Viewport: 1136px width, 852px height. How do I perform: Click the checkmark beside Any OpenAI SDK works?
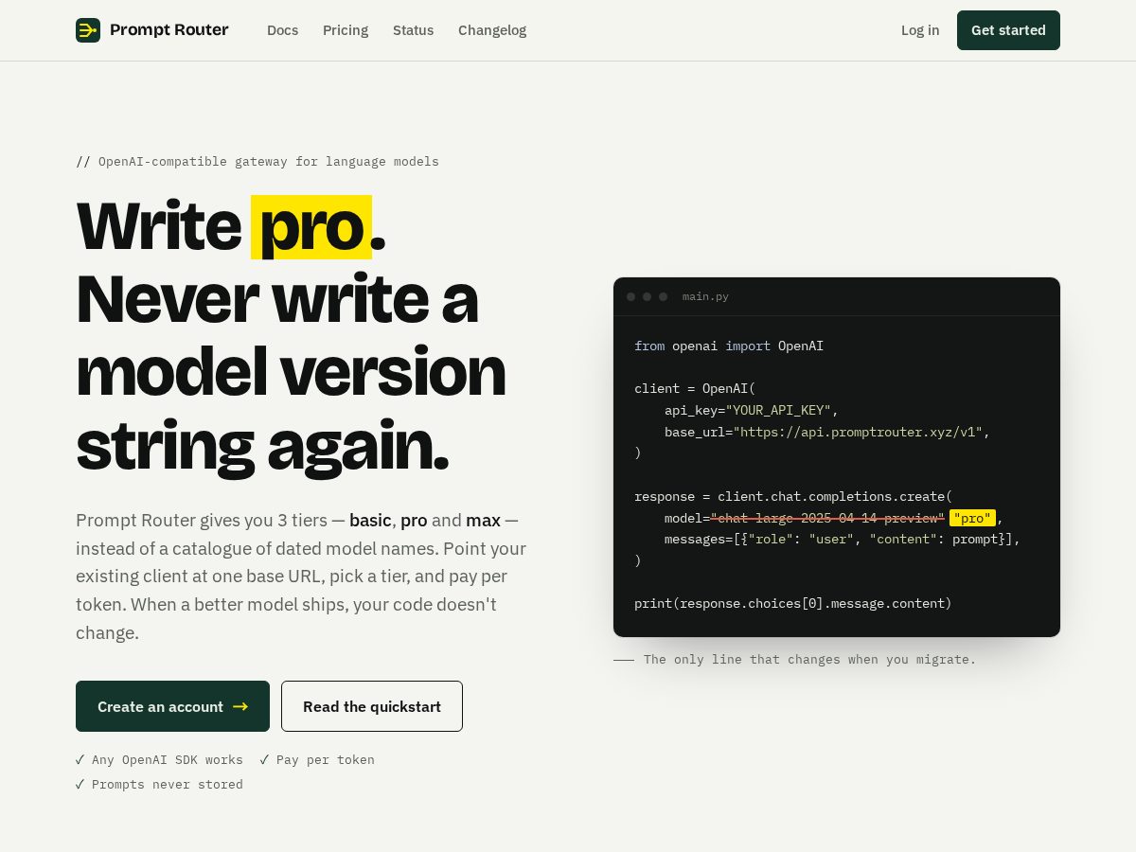click(80, 759)
